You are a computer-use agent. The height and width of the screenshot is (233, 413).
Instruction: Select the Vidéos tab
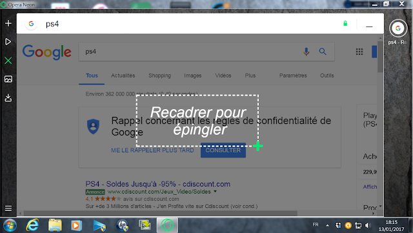pyautogui.click(x=223, y=76)
